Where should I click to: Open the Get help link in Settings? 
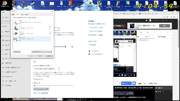tap(95, 51)
